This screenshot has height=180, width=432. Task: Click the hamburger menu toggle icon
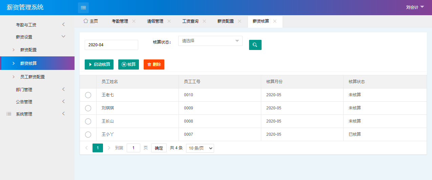[x=83, y=7]
